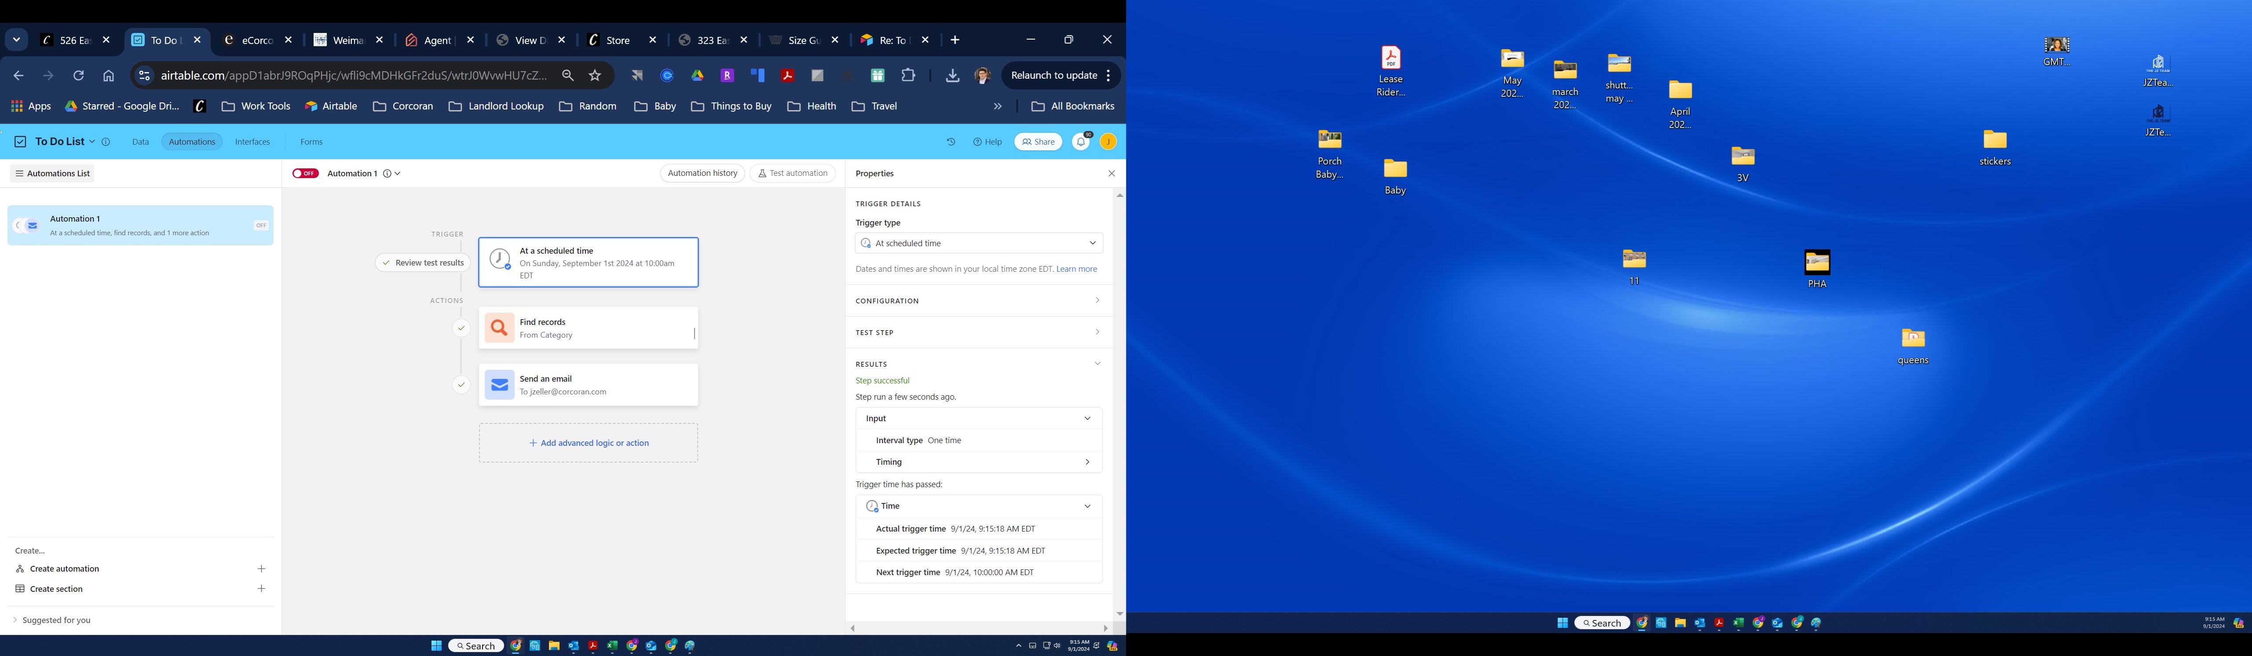This screenshot has height=656, width=2252.
Task: Switch to the Interfaces tab
Action: (252, 142)
